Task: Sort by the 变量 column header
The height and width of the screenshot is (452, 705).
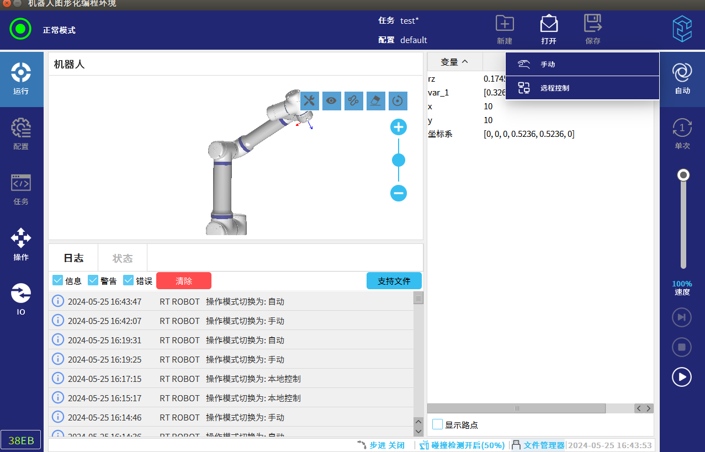Action: [454, 62]
